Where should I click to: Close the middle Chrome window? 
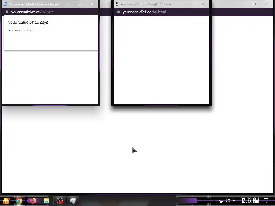[x=203, y=4]
